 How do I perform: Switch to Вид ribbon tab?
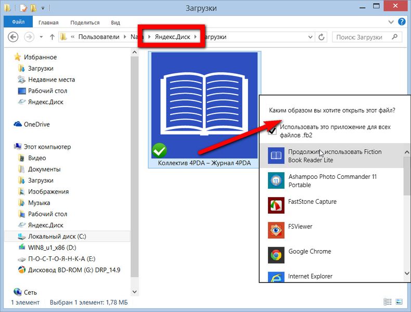(115, 22)
